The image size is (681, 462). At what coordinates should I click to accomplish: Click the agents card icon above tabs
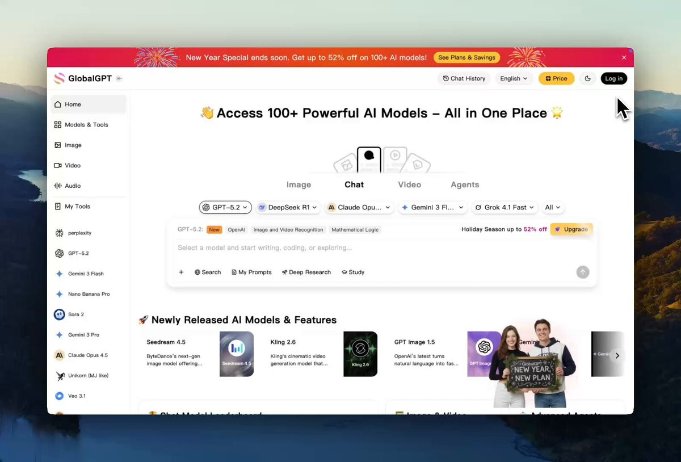(418, 164)
